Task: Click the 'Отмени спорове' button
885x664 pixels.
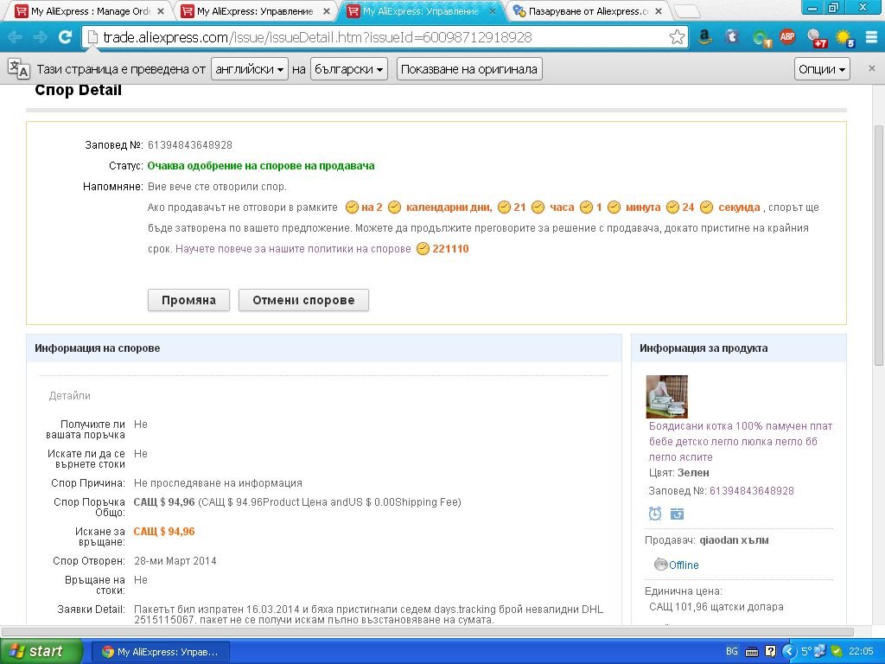Action: (303, 300)
